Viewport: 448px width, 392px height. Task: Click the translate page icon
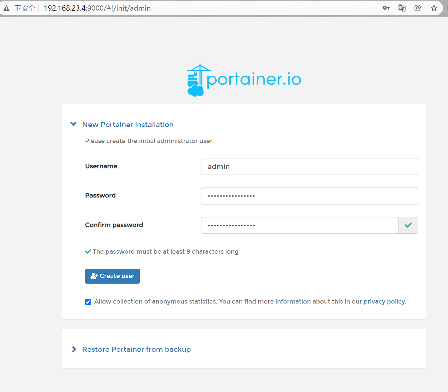pos(402,8)
